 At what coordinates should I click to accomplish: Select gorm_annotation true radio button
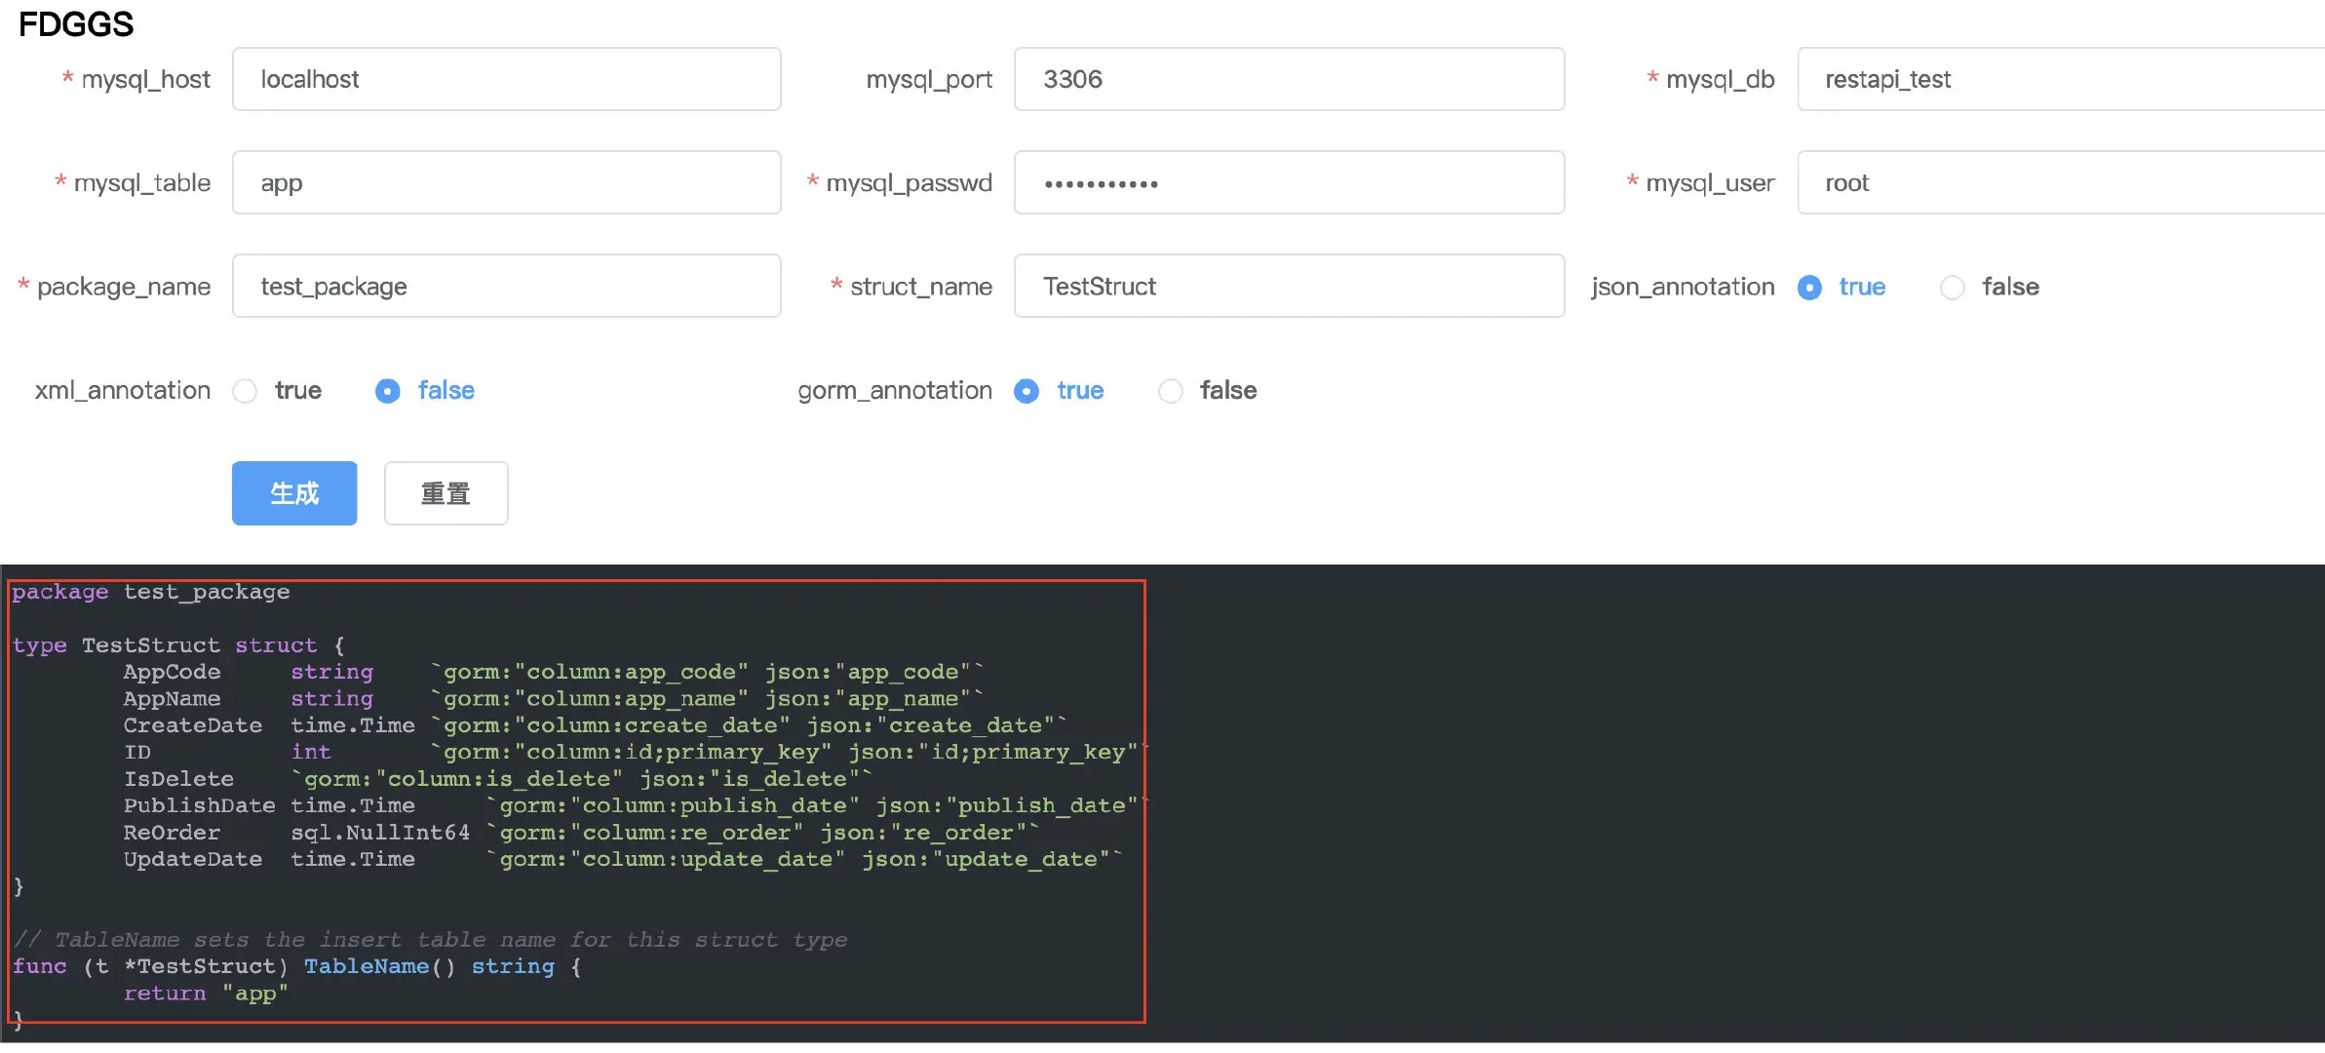[x=1027, y=391]
